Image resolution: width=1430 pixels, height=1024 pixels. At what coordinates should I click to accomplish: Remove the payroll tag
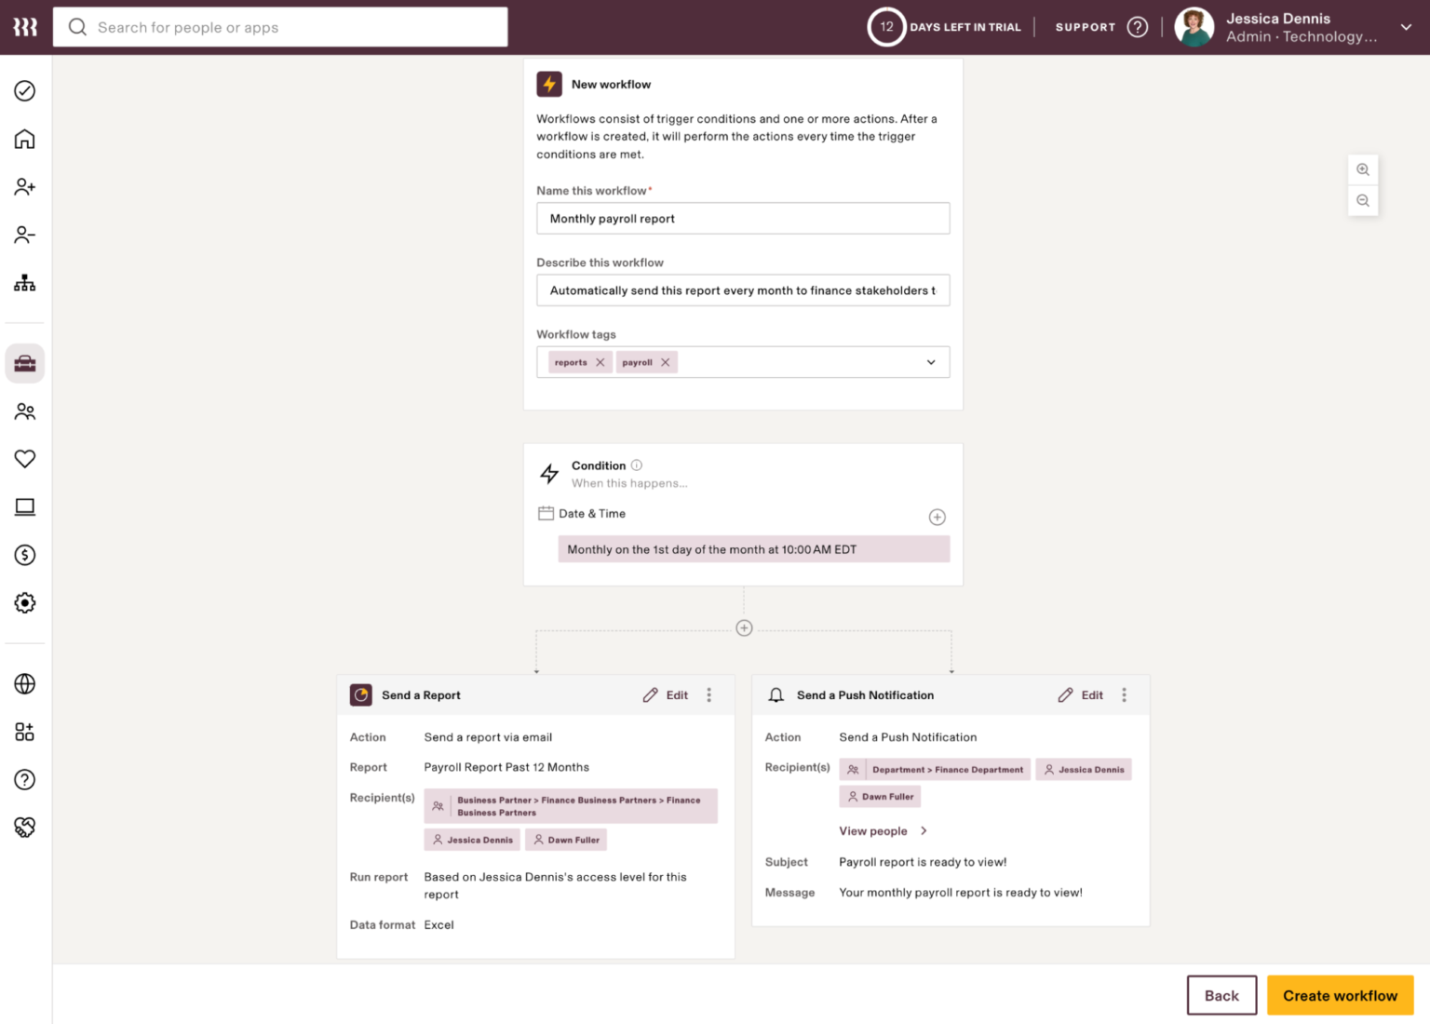(665, 362)
